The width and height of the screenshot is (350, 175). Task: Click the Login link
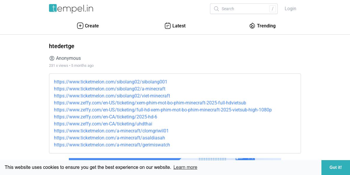(x=290, y=9)
